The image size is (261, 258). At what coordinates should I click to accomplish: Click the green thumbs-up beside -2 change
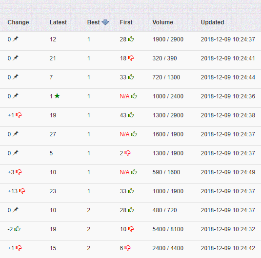coord(17,229)
